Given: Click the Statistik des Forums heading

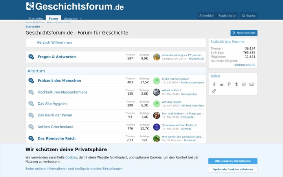Looking at the screenshot, I should 228,42.
